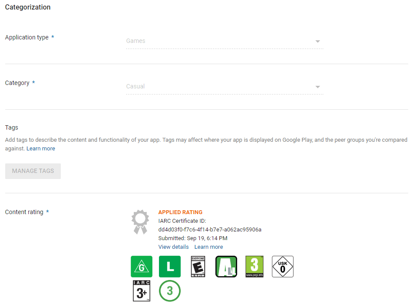Click the Manage Tags button
This screenshot has width=410, height=306.
point(33,171)
